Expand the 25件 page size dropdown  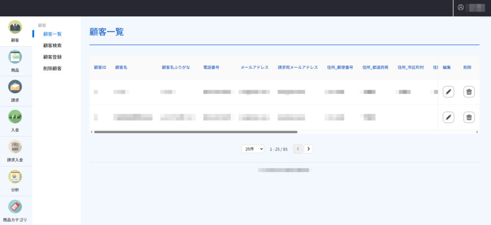pyautogui.click(x=253, y=149)
